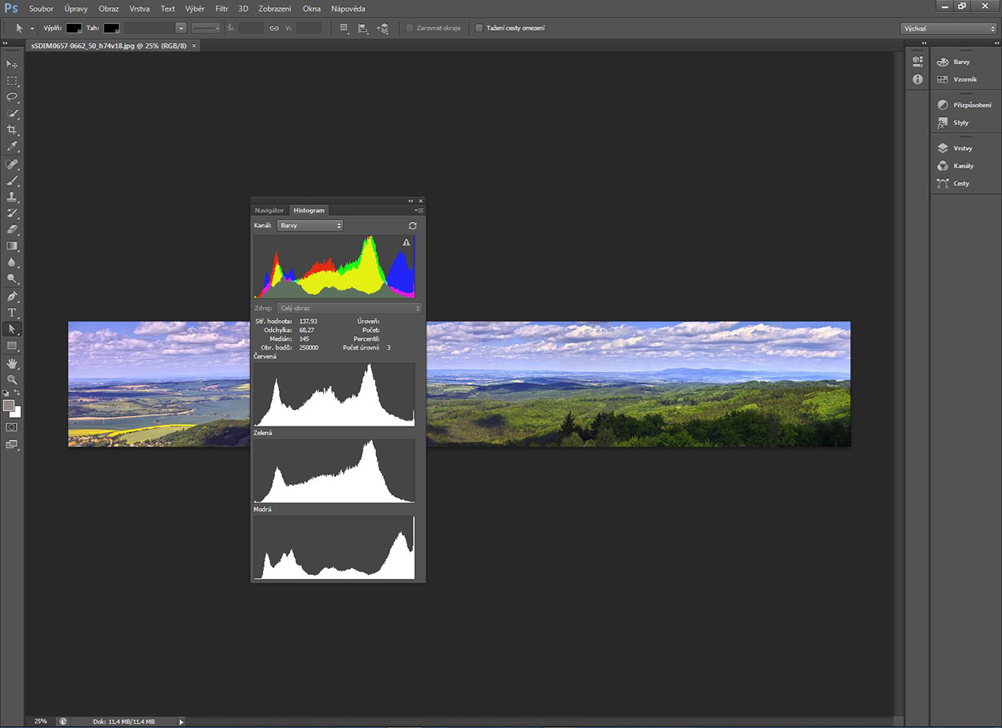
Task: Refresh the histogram with the uncached refresh icon
Action: point(413,226)
